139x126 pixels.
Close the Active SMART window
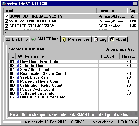click(x=135, y=4)
